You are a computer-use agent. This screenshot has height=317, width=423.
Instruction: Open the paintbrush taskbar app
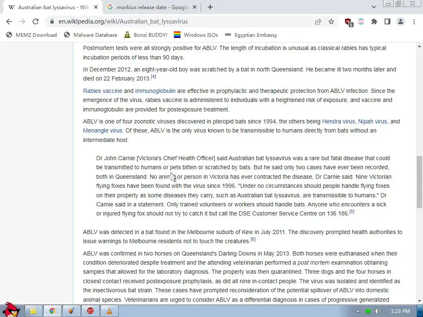pos(71,311)
